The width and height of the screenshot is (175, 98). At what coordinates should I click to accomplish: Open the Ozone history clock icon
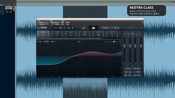[128, 28]
